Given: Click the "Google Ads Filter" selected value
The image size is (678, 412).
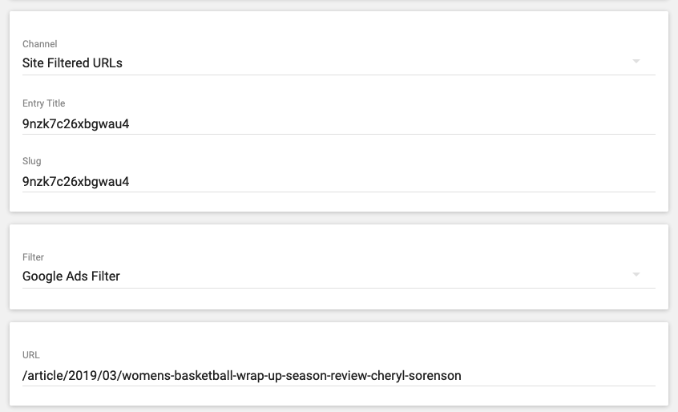Looking at the screenshot, I should pos(71,276).
